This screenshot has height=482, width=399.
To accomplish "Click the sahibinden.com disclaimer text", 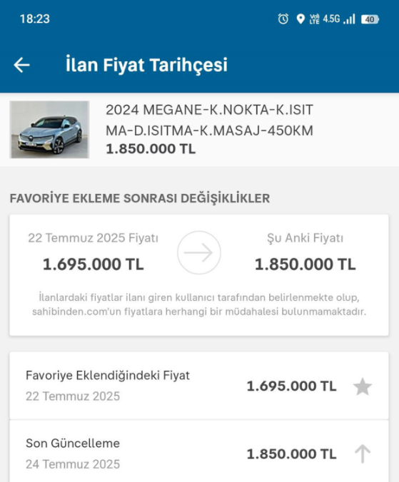I will 199,304.
